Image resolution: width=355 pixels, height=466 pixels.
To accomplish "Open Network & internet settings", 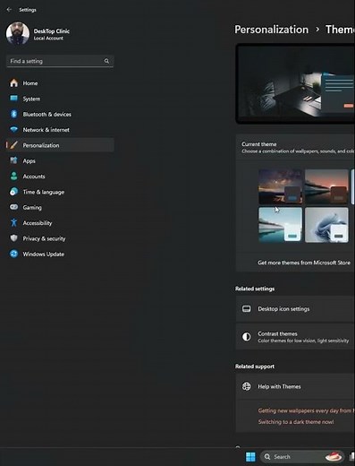I will coord(60,129).
